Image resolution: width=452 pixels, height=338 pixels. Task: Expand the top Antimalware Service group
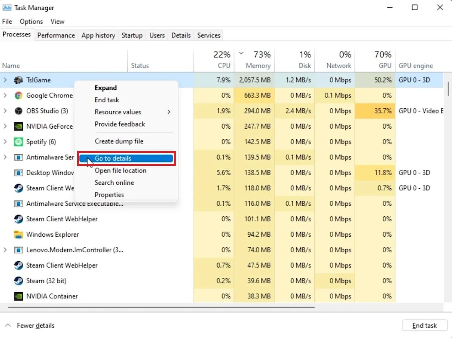tap(5, 157)
